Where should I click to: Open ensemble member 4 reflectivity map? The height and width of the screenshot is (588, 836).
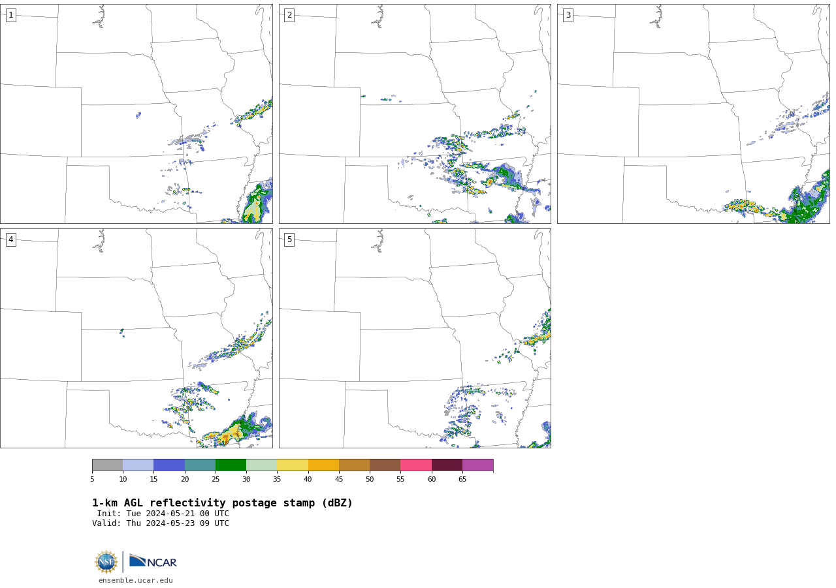(137, 338)
